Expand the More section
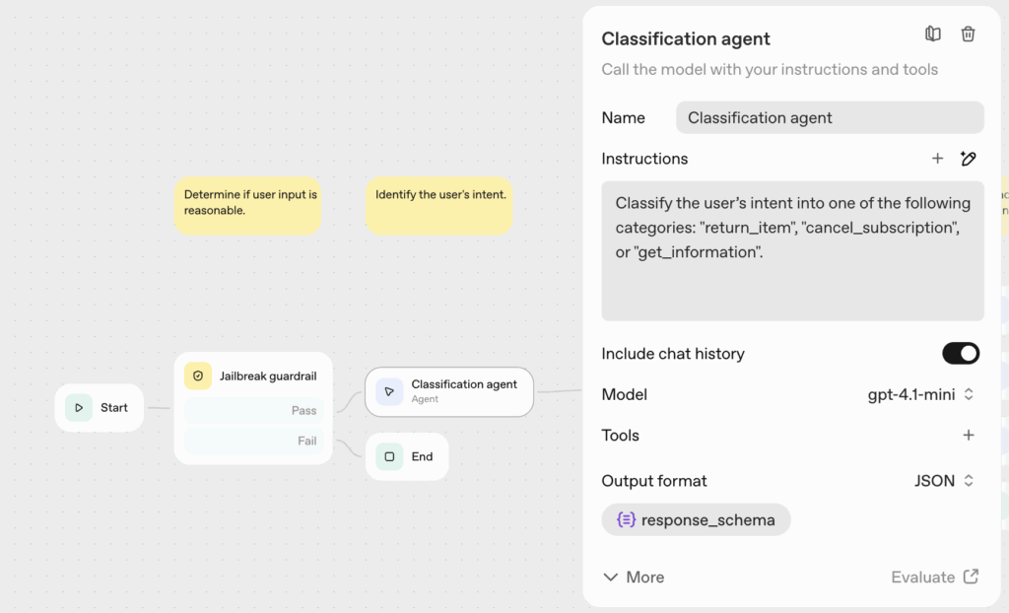The height and width of the screenshot is (613, 1009). pos(634,578)
